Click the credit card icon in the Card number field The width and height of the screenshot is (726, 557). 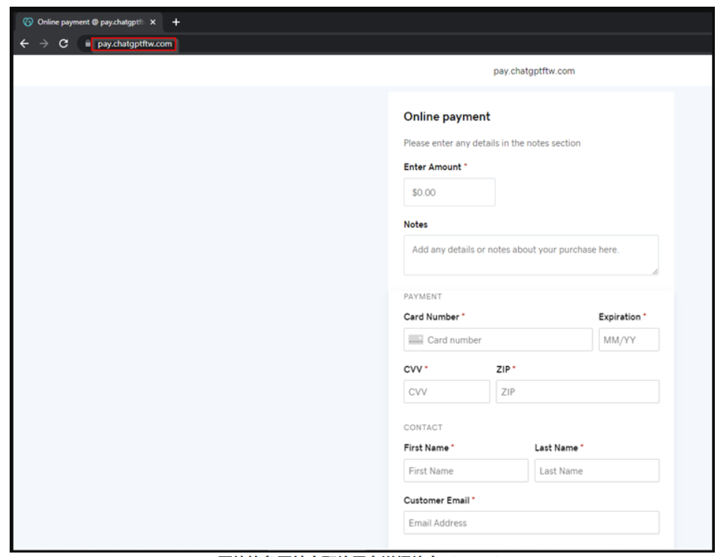pos(416,340)
